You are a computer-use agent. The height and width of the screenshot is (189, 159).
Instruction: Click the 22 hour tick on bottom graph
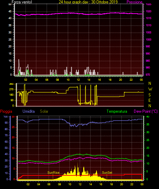(x=132, y=184)
